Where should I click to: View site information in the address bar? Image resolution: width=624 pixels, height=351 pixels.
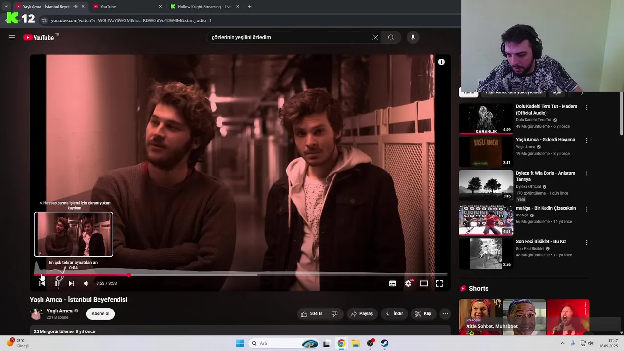44,20
